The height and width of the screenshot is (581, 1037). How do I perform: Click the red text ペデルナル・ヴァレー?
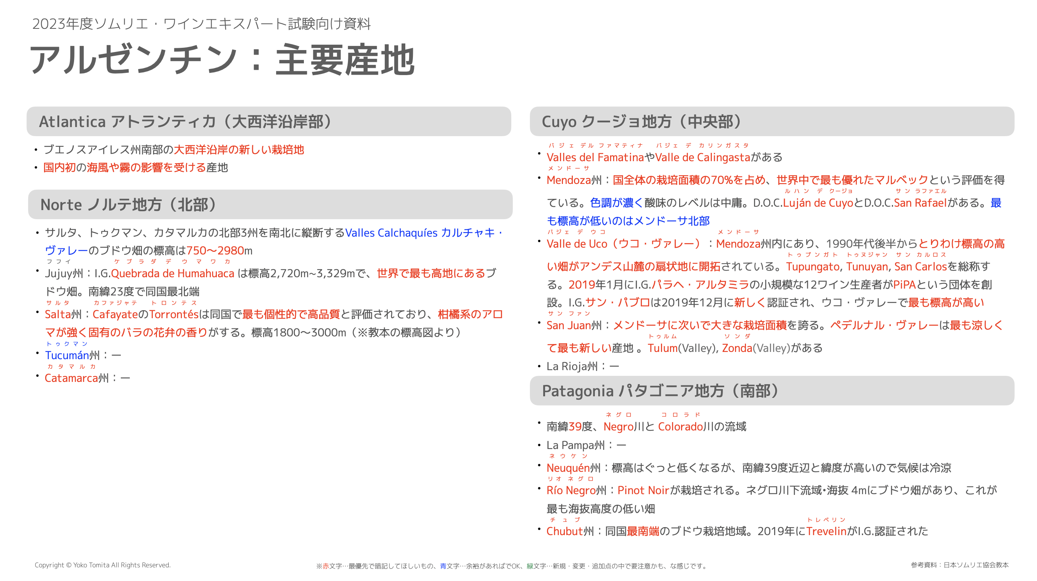tap(884, 325)
